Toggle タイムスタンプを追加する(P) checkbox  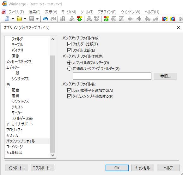pos(69,96)
